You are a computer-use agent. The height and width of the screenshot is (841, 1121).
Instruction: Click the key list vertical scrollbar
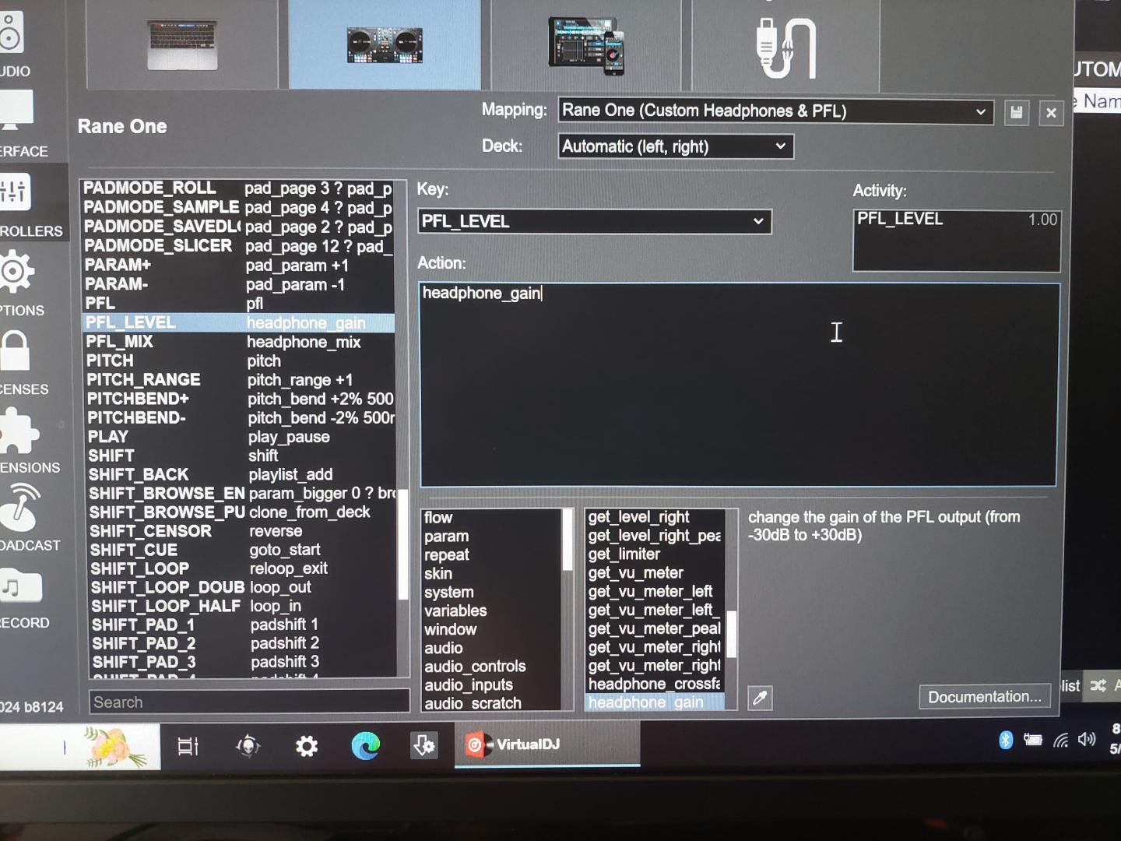[x=403, y=545]
